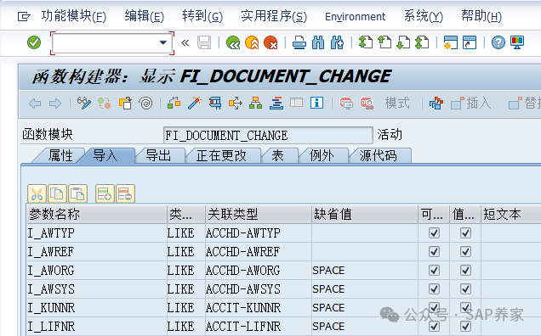Click the Cut scissors icon above table

click(37, 193)
